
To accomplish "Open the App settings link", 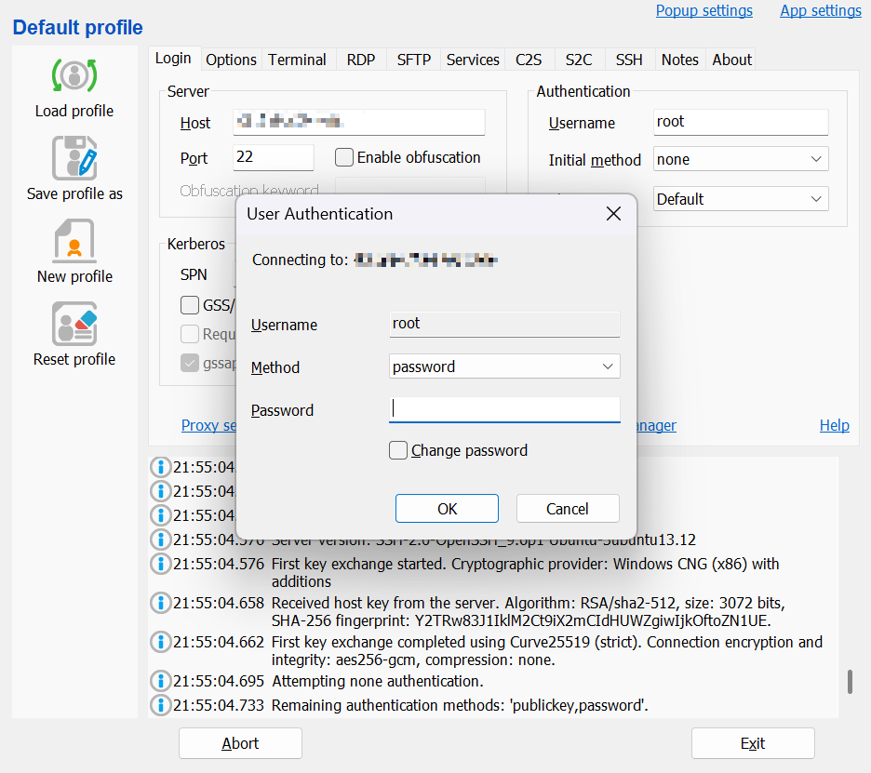I will 821,10.
